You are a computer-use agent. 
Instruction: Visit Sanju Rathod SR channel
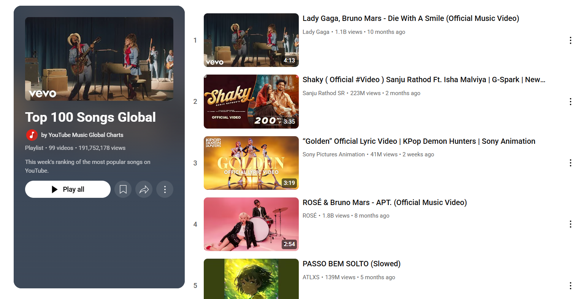coord(324,93)
